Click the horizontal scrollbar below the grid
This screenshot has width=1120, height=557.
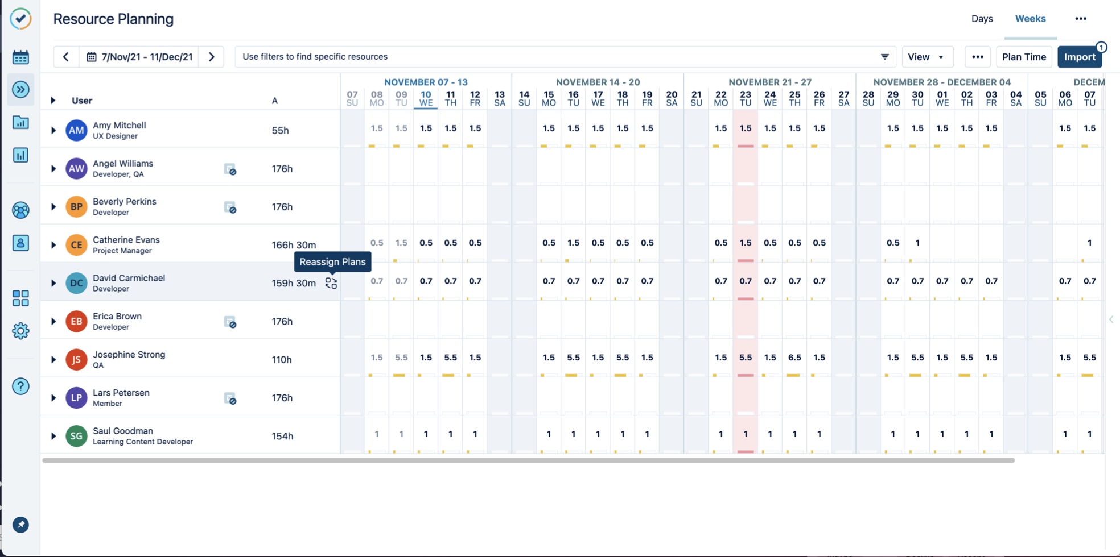528,460
